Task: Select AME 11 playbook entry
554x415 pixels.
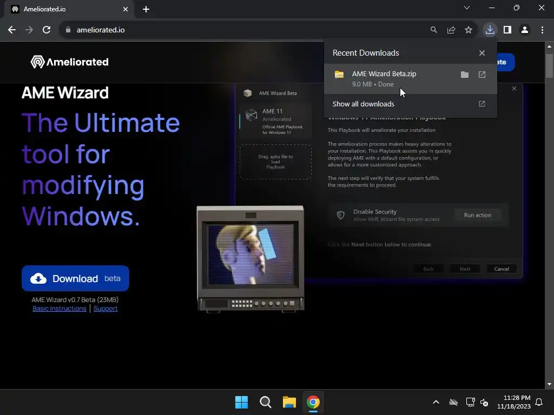Action: [x=275, y=121]
